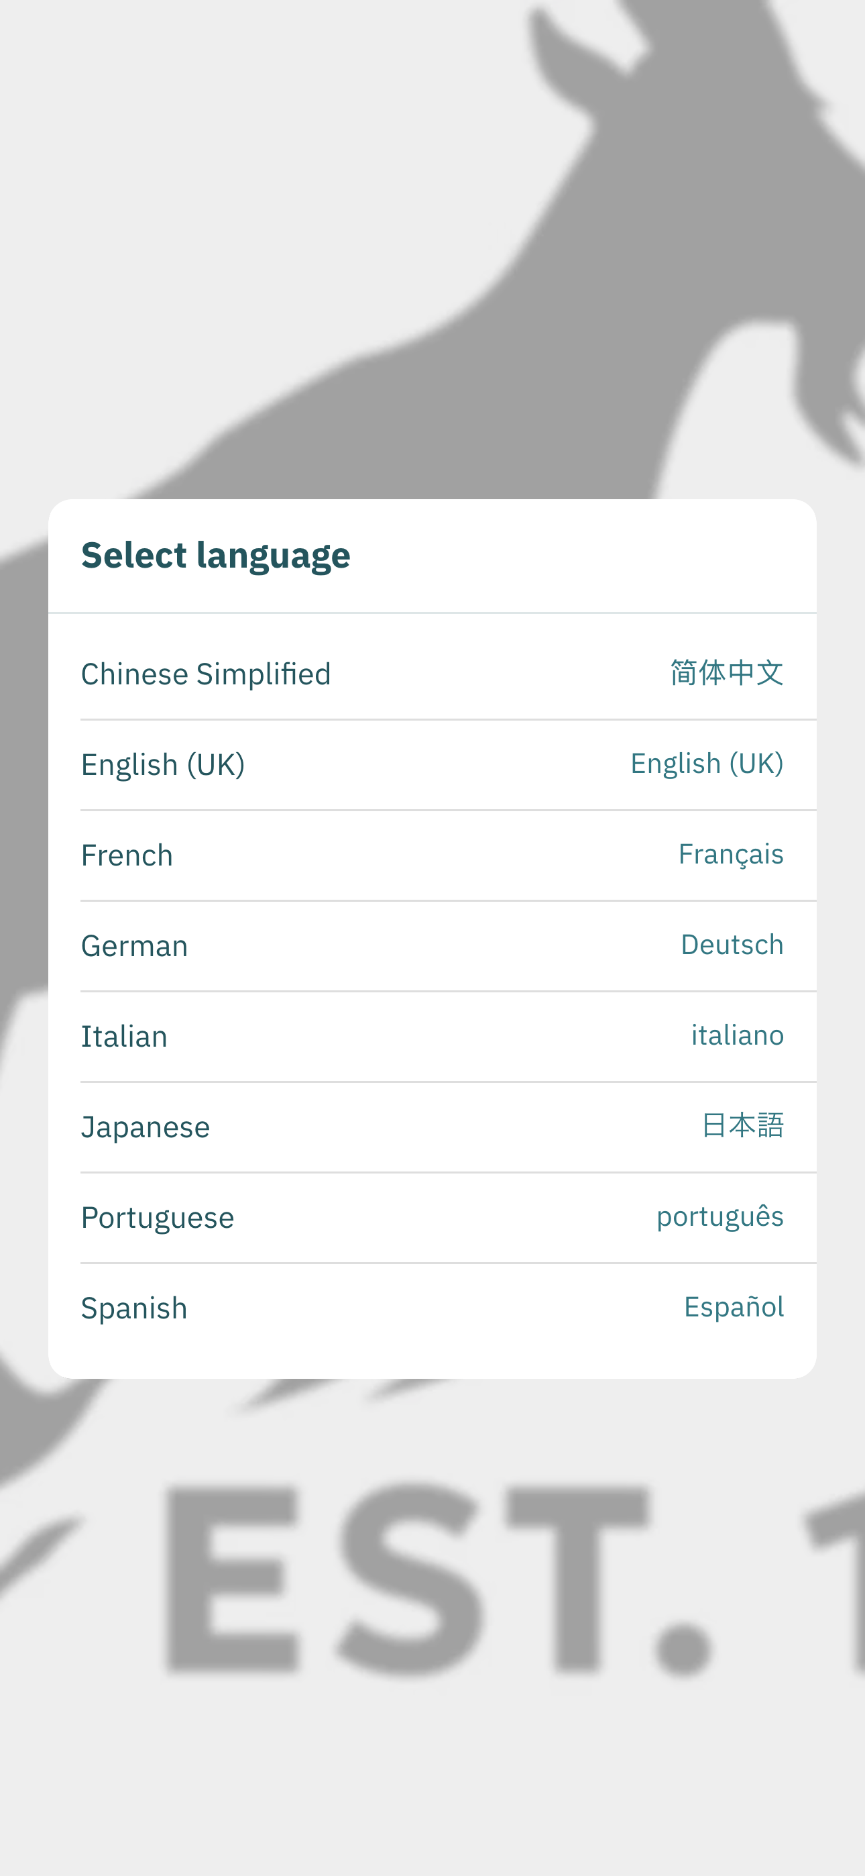Tap the Français native label
865x1876 pixels.
(731, 854)
